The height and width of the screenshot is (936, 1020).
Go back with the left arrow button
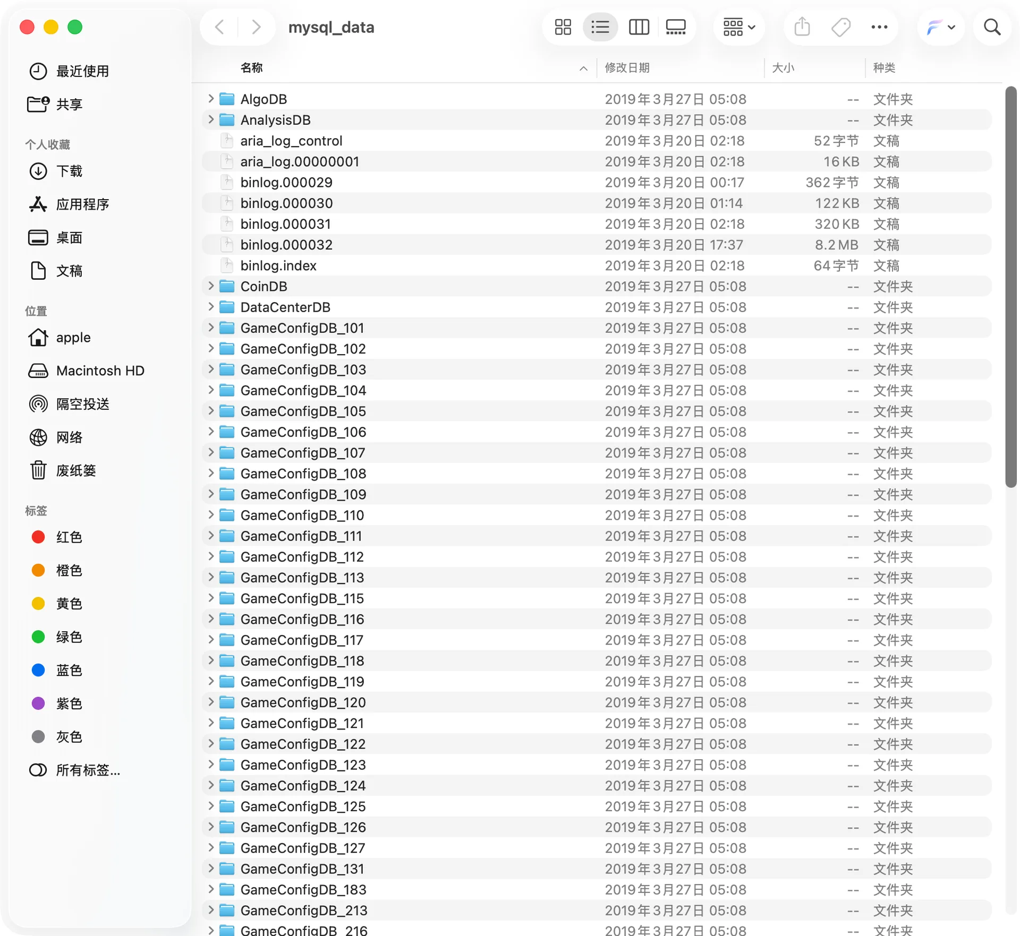point(219,27)
